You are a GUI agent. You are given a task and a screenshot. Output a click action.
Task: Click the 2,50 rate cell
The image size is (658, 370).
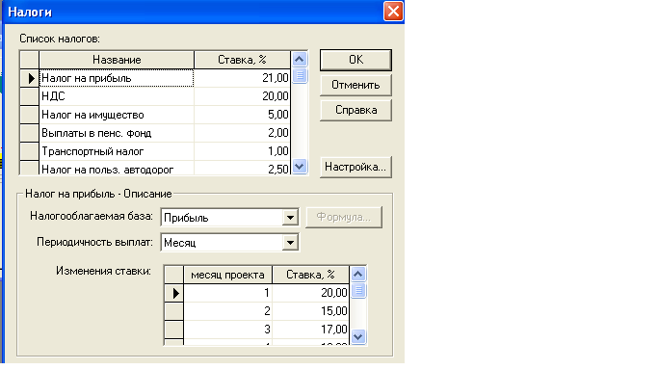point(242,169)
